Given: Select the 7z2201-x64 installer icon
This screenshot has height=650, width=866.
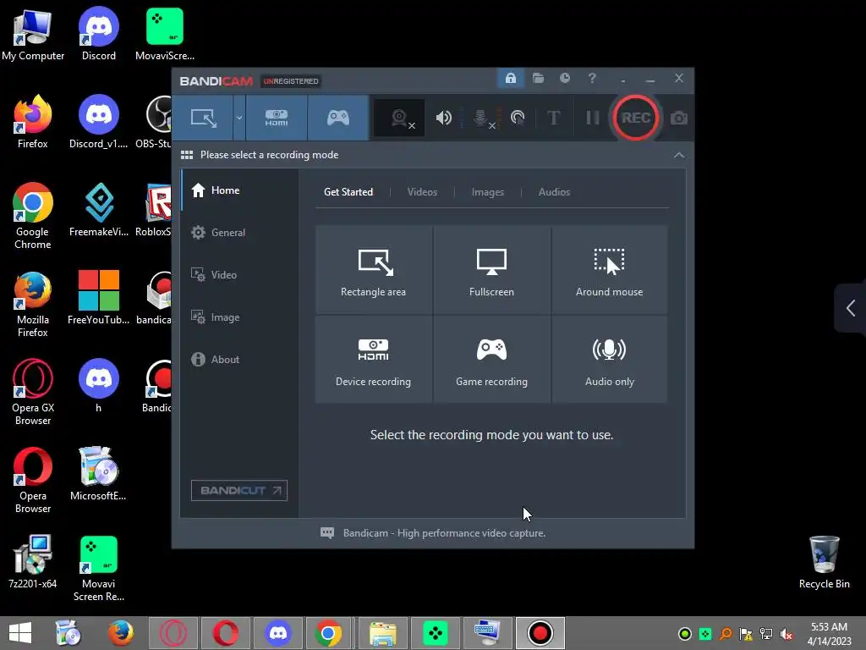Looking at the screenshot, I should pyautogui.click(x=33, y=562).
